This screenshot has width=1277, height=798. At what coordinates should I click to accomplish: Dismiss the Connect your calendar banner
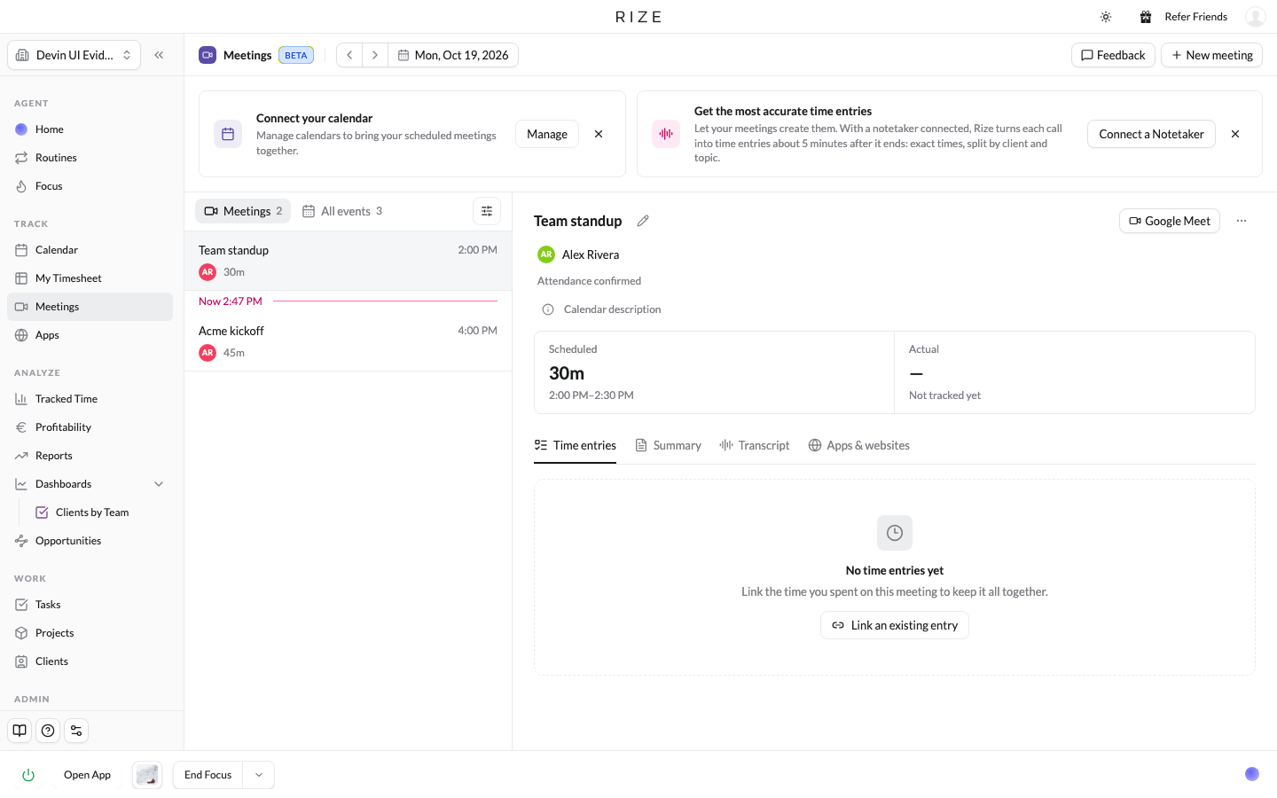(599, 134)
